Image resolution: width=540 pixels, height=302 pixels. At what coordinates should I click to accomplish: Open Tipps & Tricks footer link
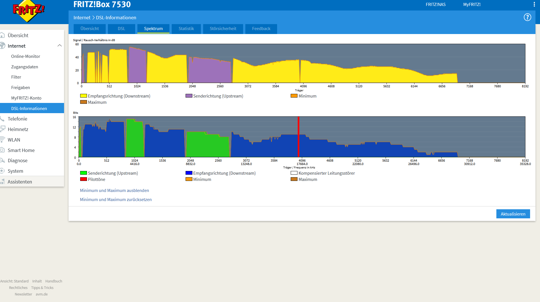[42, 288]
